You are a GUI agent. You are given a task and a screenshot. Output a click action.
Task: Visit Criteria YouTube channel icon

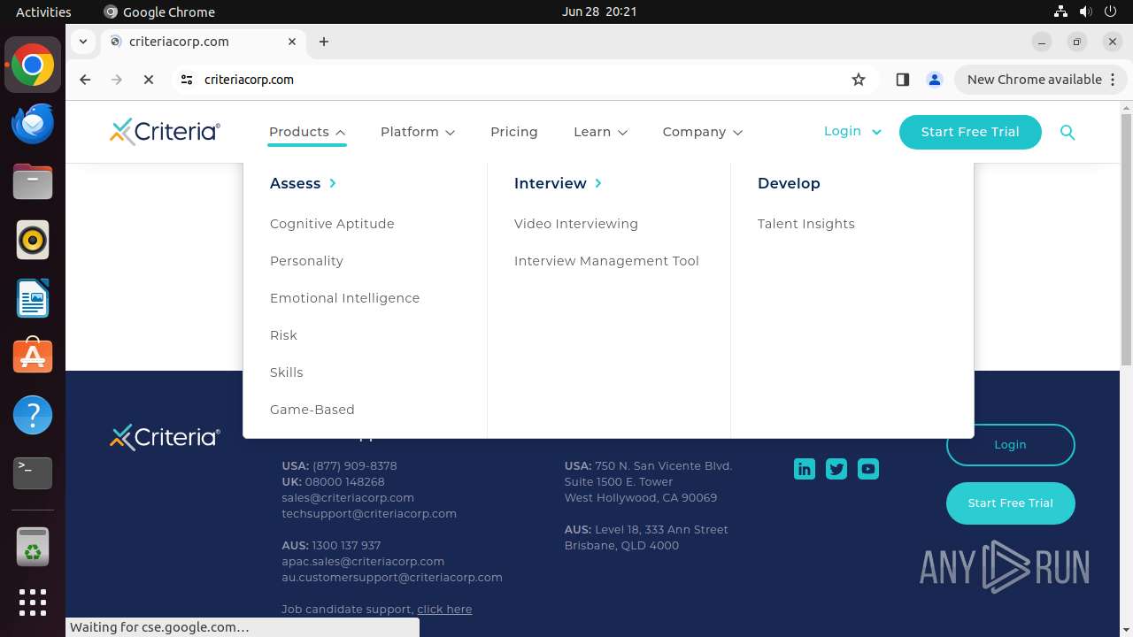(868, 469)
